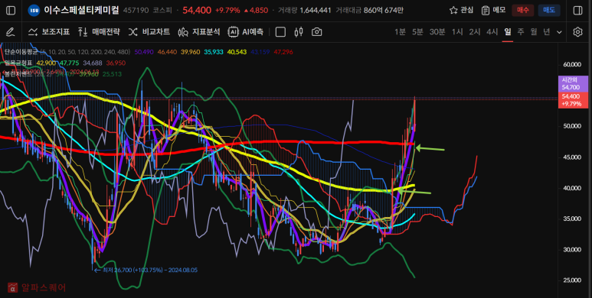The height and width of the screenshot is (298, 592).
Task: Toggle the left sidebar panel icon
Action: click(x=11, y=11)
